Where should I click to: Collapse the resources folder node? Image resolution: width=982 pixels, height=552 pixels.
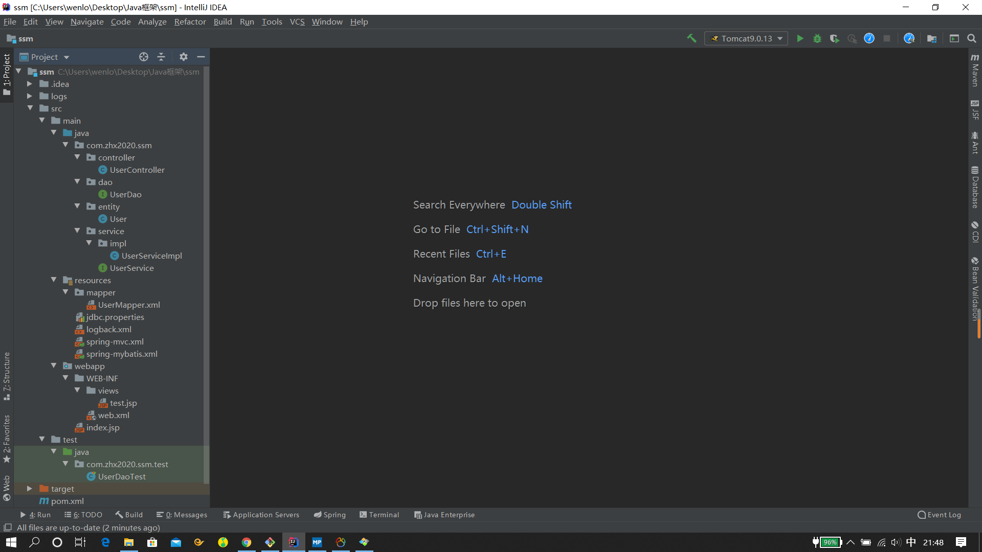pos(54,280)
